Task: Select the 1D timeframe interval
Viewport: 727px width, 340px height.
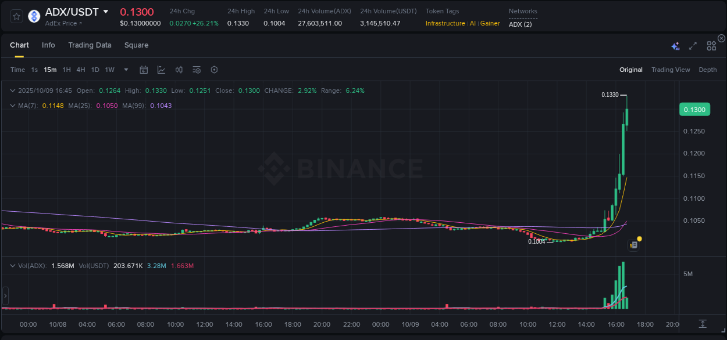Action: (x=95, y=70)
